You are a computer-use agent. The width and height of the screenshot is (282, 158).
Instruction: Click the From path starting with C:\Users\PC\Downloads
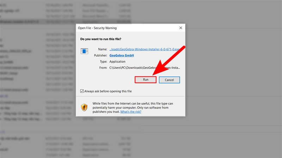(x=145, y=67)
